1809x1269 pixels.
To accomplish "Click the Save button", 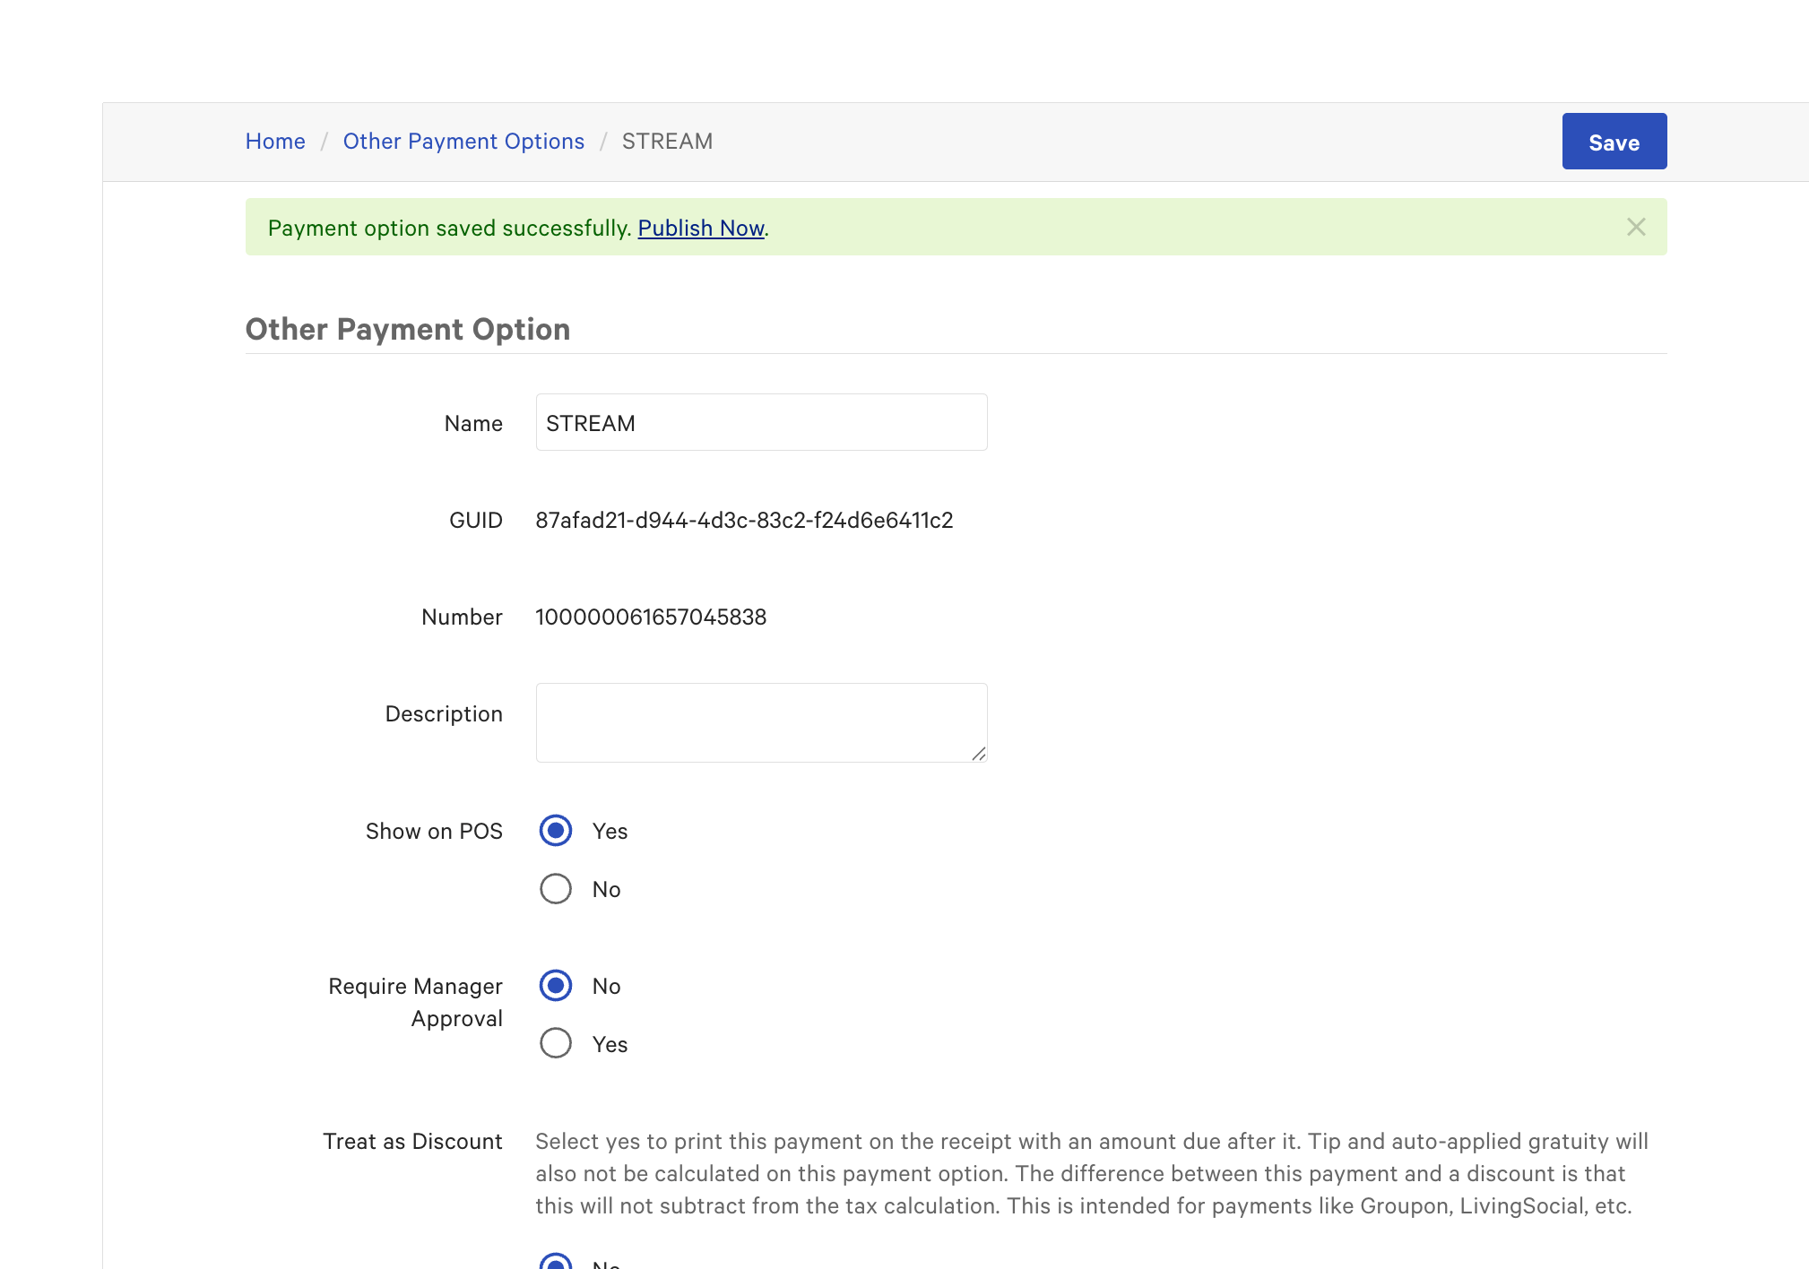I will pos(1614,142).
